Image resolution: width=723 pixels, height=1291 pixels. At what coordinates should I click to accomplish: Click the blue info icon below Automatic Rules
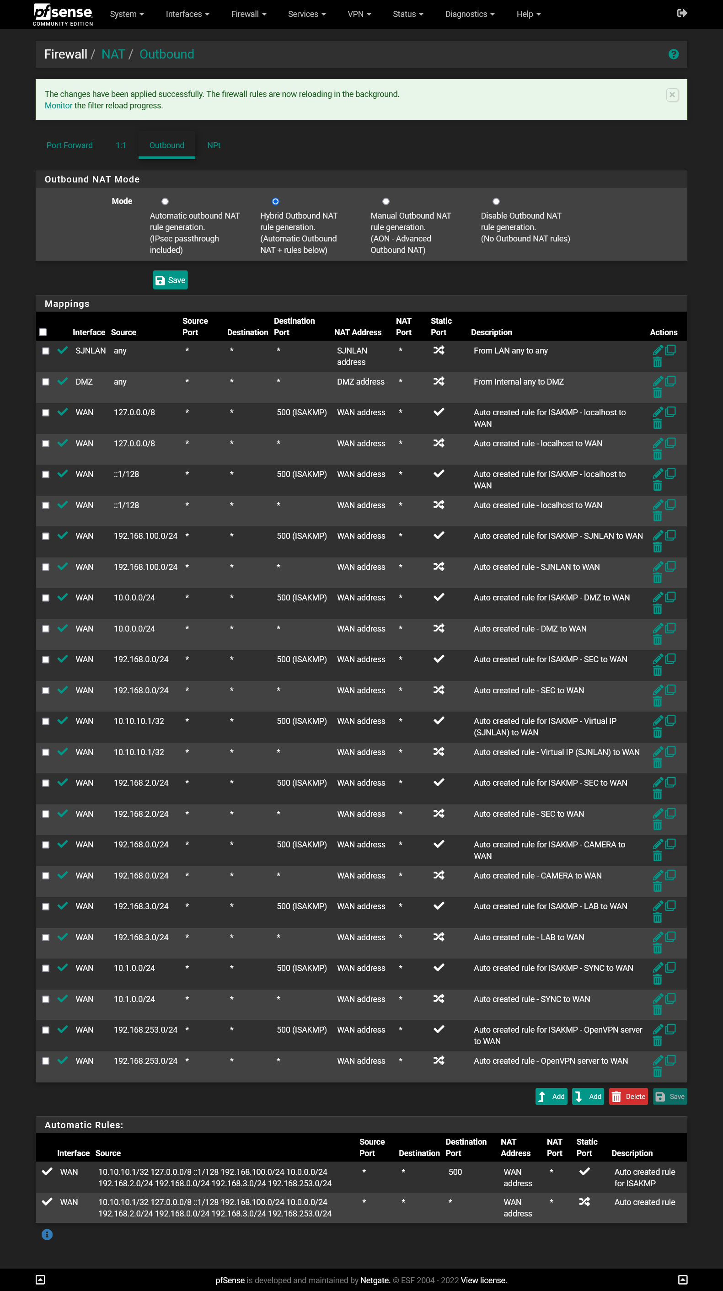(47, 1234)
